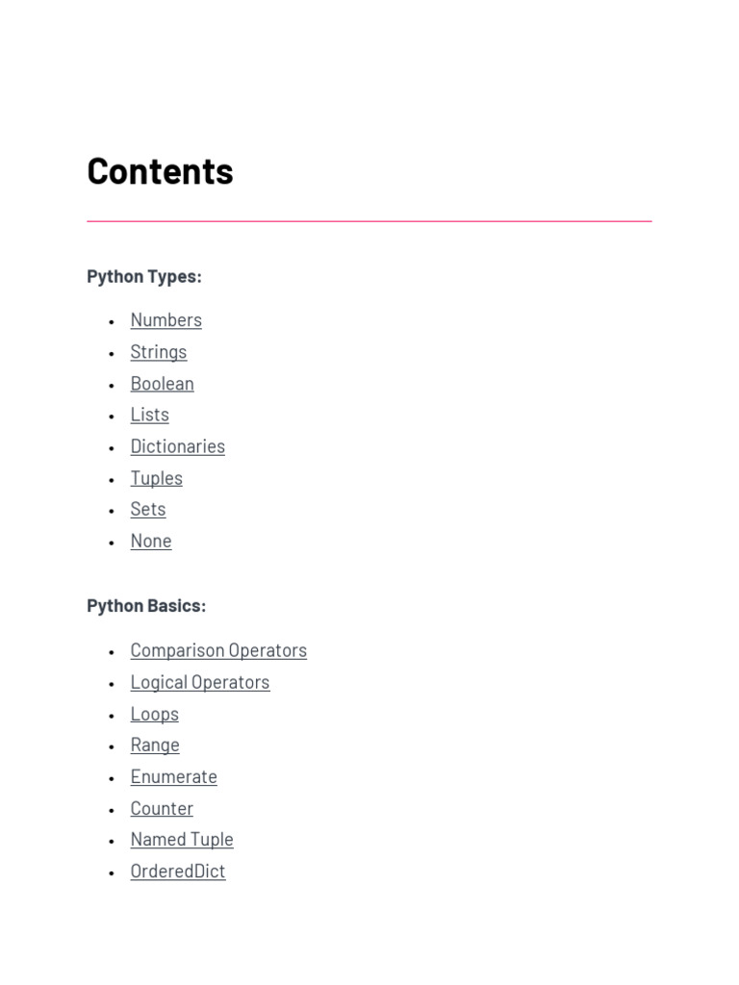Click the Contents heading

pos(160,171)
